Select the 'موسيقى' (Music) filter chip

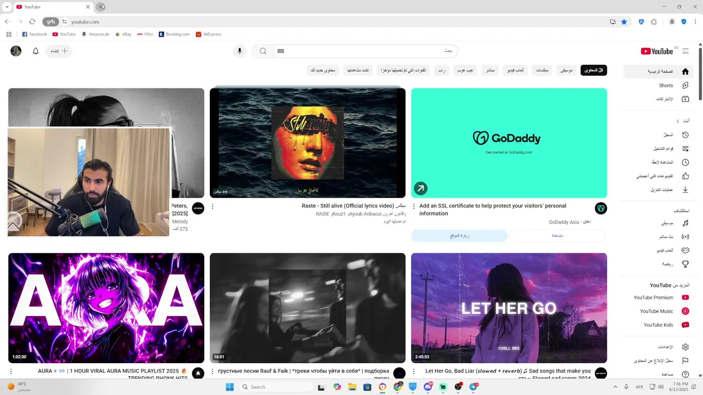567,70
